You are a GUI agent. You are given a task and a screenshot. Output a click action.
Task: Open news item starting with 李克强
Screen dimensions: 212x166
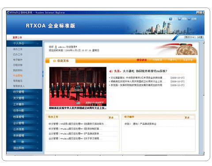(136, 85)
